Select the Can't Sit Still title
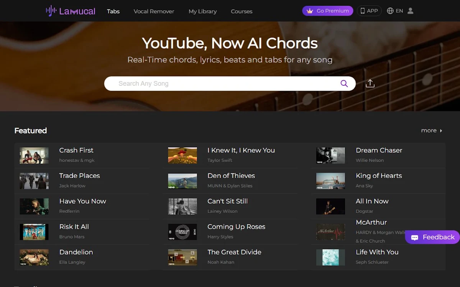 coord(228,201)
